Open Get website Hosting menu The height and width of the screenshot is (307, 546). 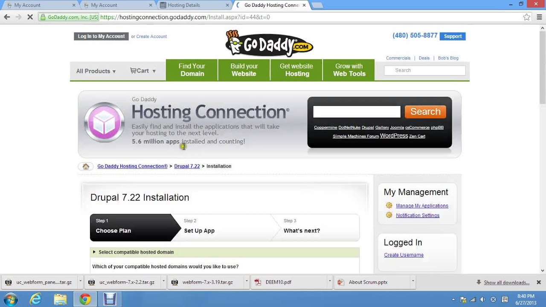[x=296, y=70]
